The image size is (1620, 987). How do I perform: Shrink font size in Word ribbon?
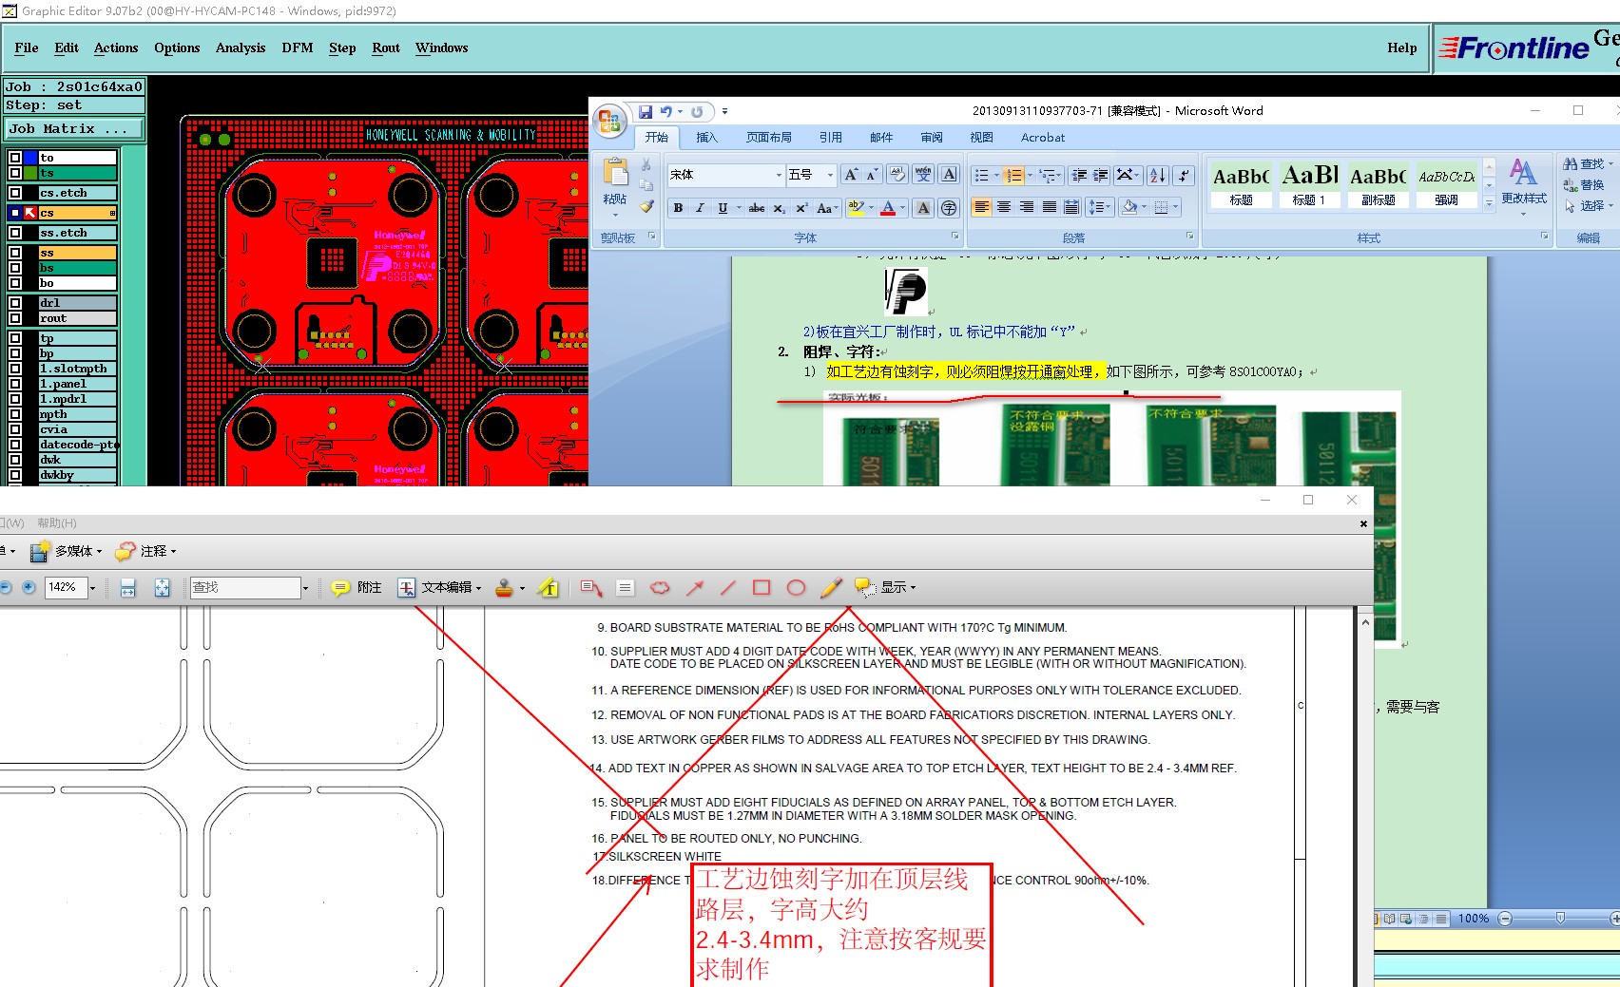click(x=872, y=175)
